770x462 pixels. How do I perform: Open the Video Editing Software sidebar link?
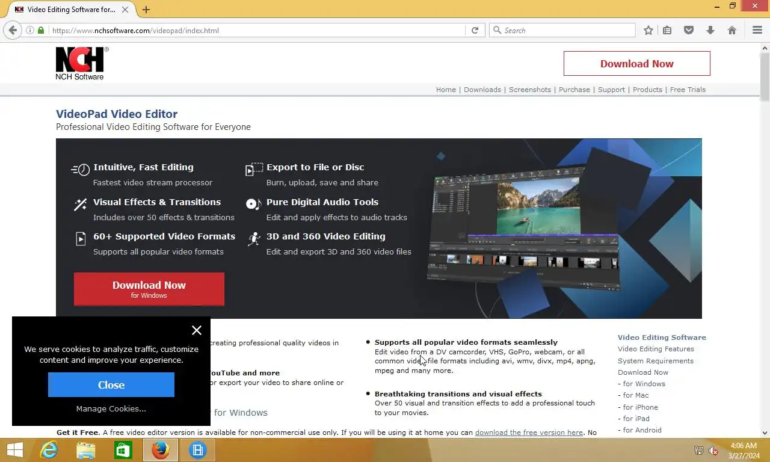[x=662, y=337]
